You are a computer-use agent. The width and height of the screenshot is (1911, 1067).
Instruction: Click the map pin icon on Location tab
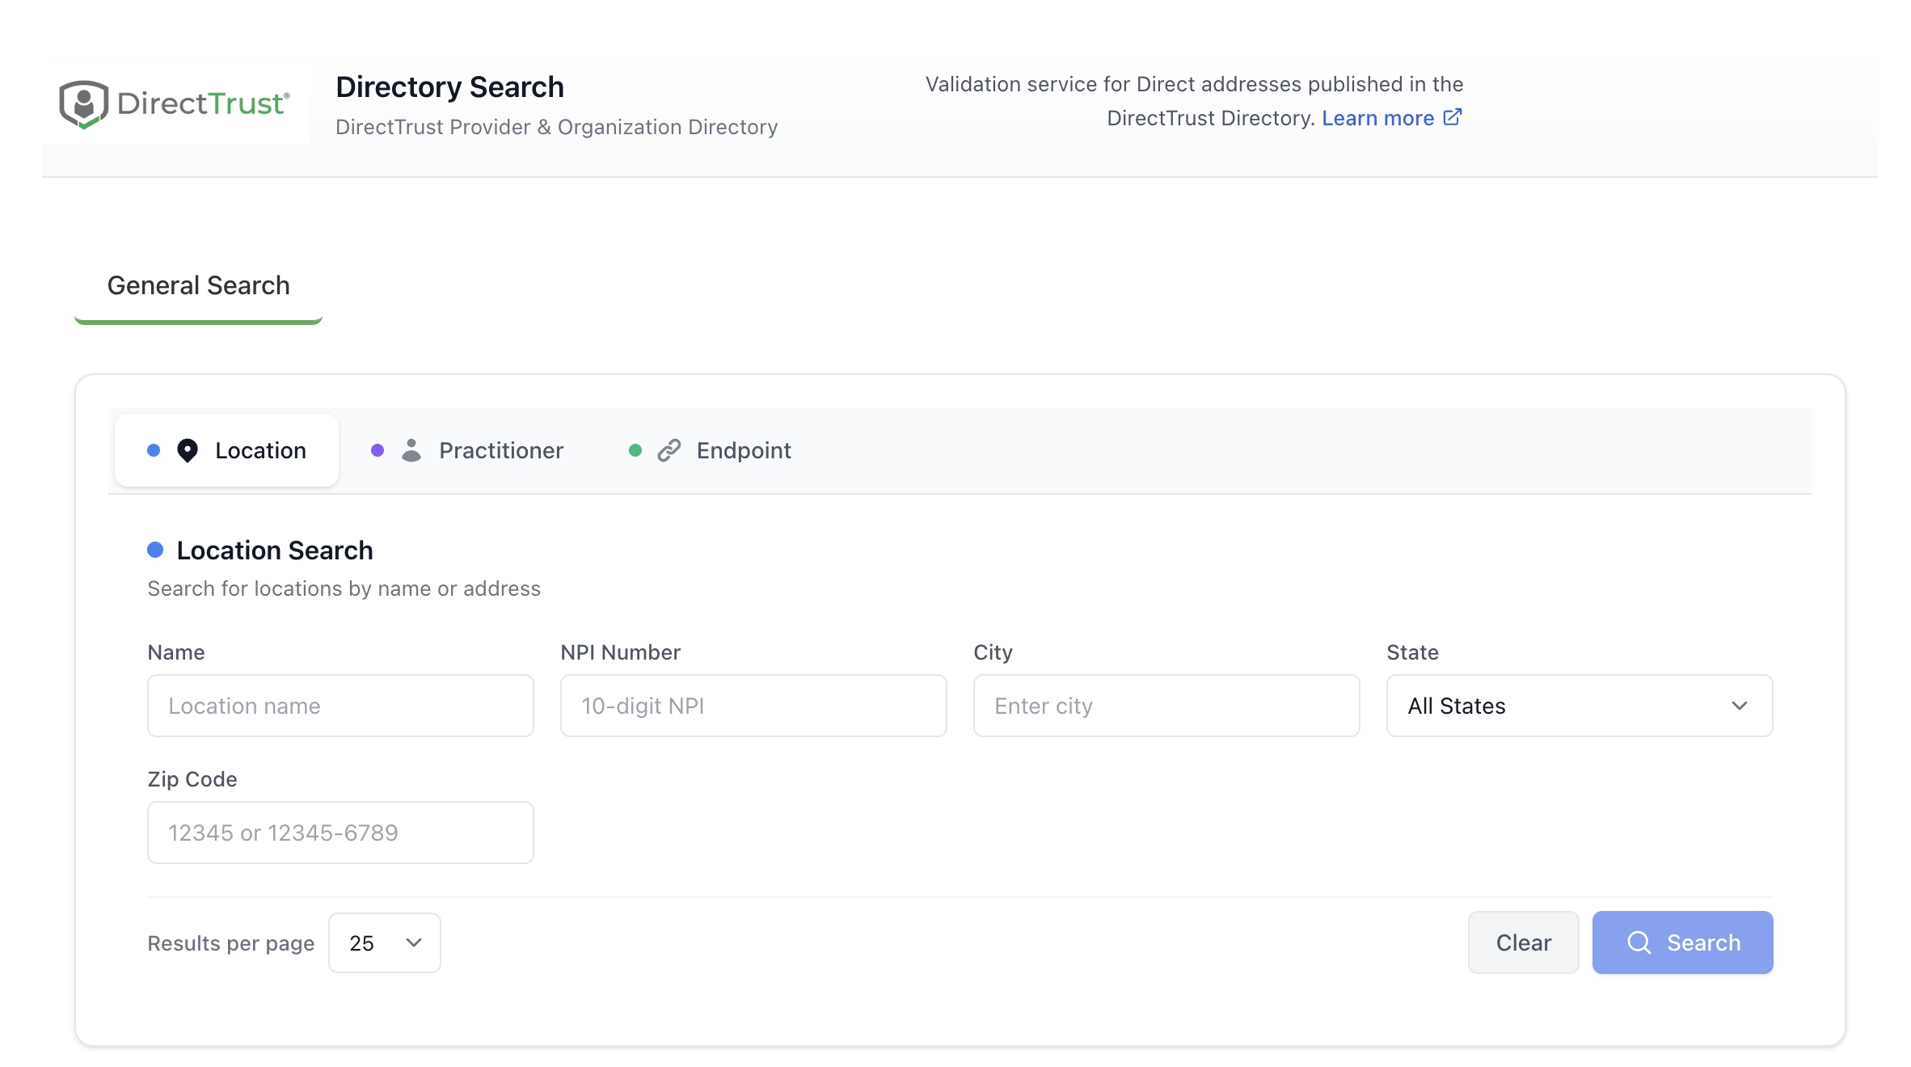[188, 450]
